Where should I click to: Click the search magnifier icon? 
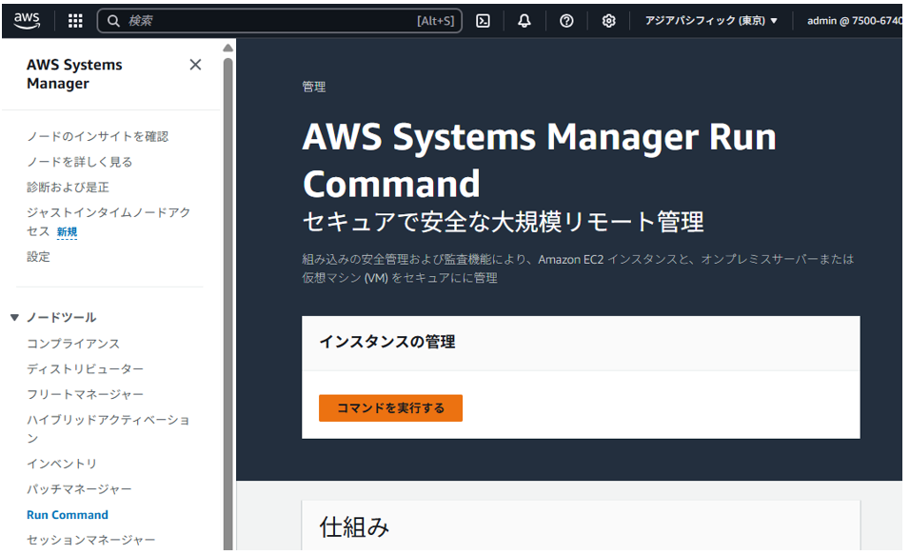pos(113,21)
